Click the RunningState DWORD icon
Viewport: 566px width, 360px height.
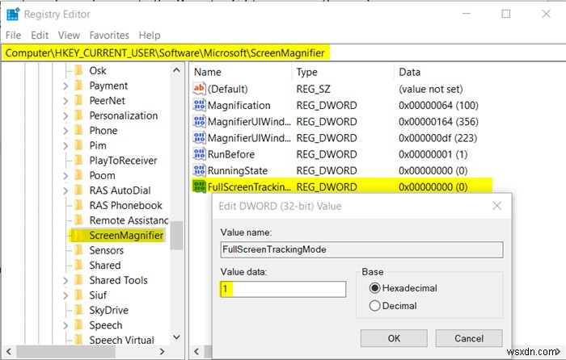point(199,170)
